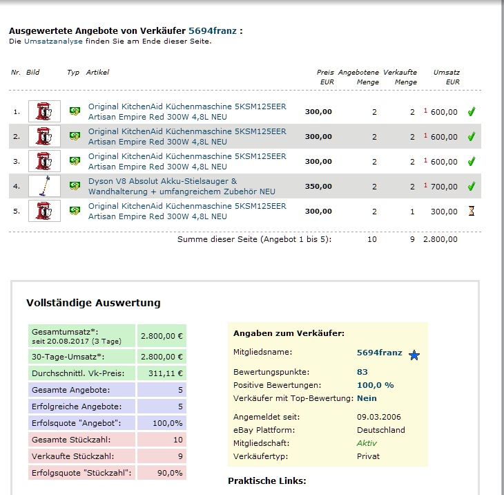Open the Dyson V8 vacuum thumbnail
504x495 pixels.
pos(44,186)
